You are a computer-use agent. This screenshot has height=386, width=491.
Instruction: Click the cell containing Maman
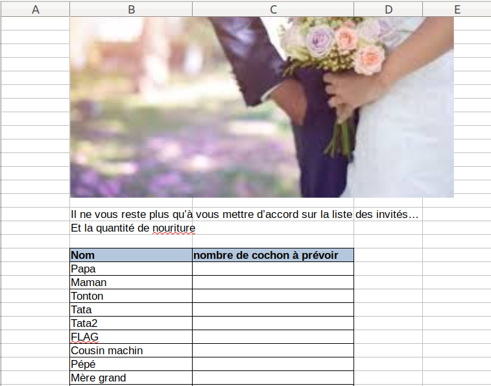pos(131,282)
